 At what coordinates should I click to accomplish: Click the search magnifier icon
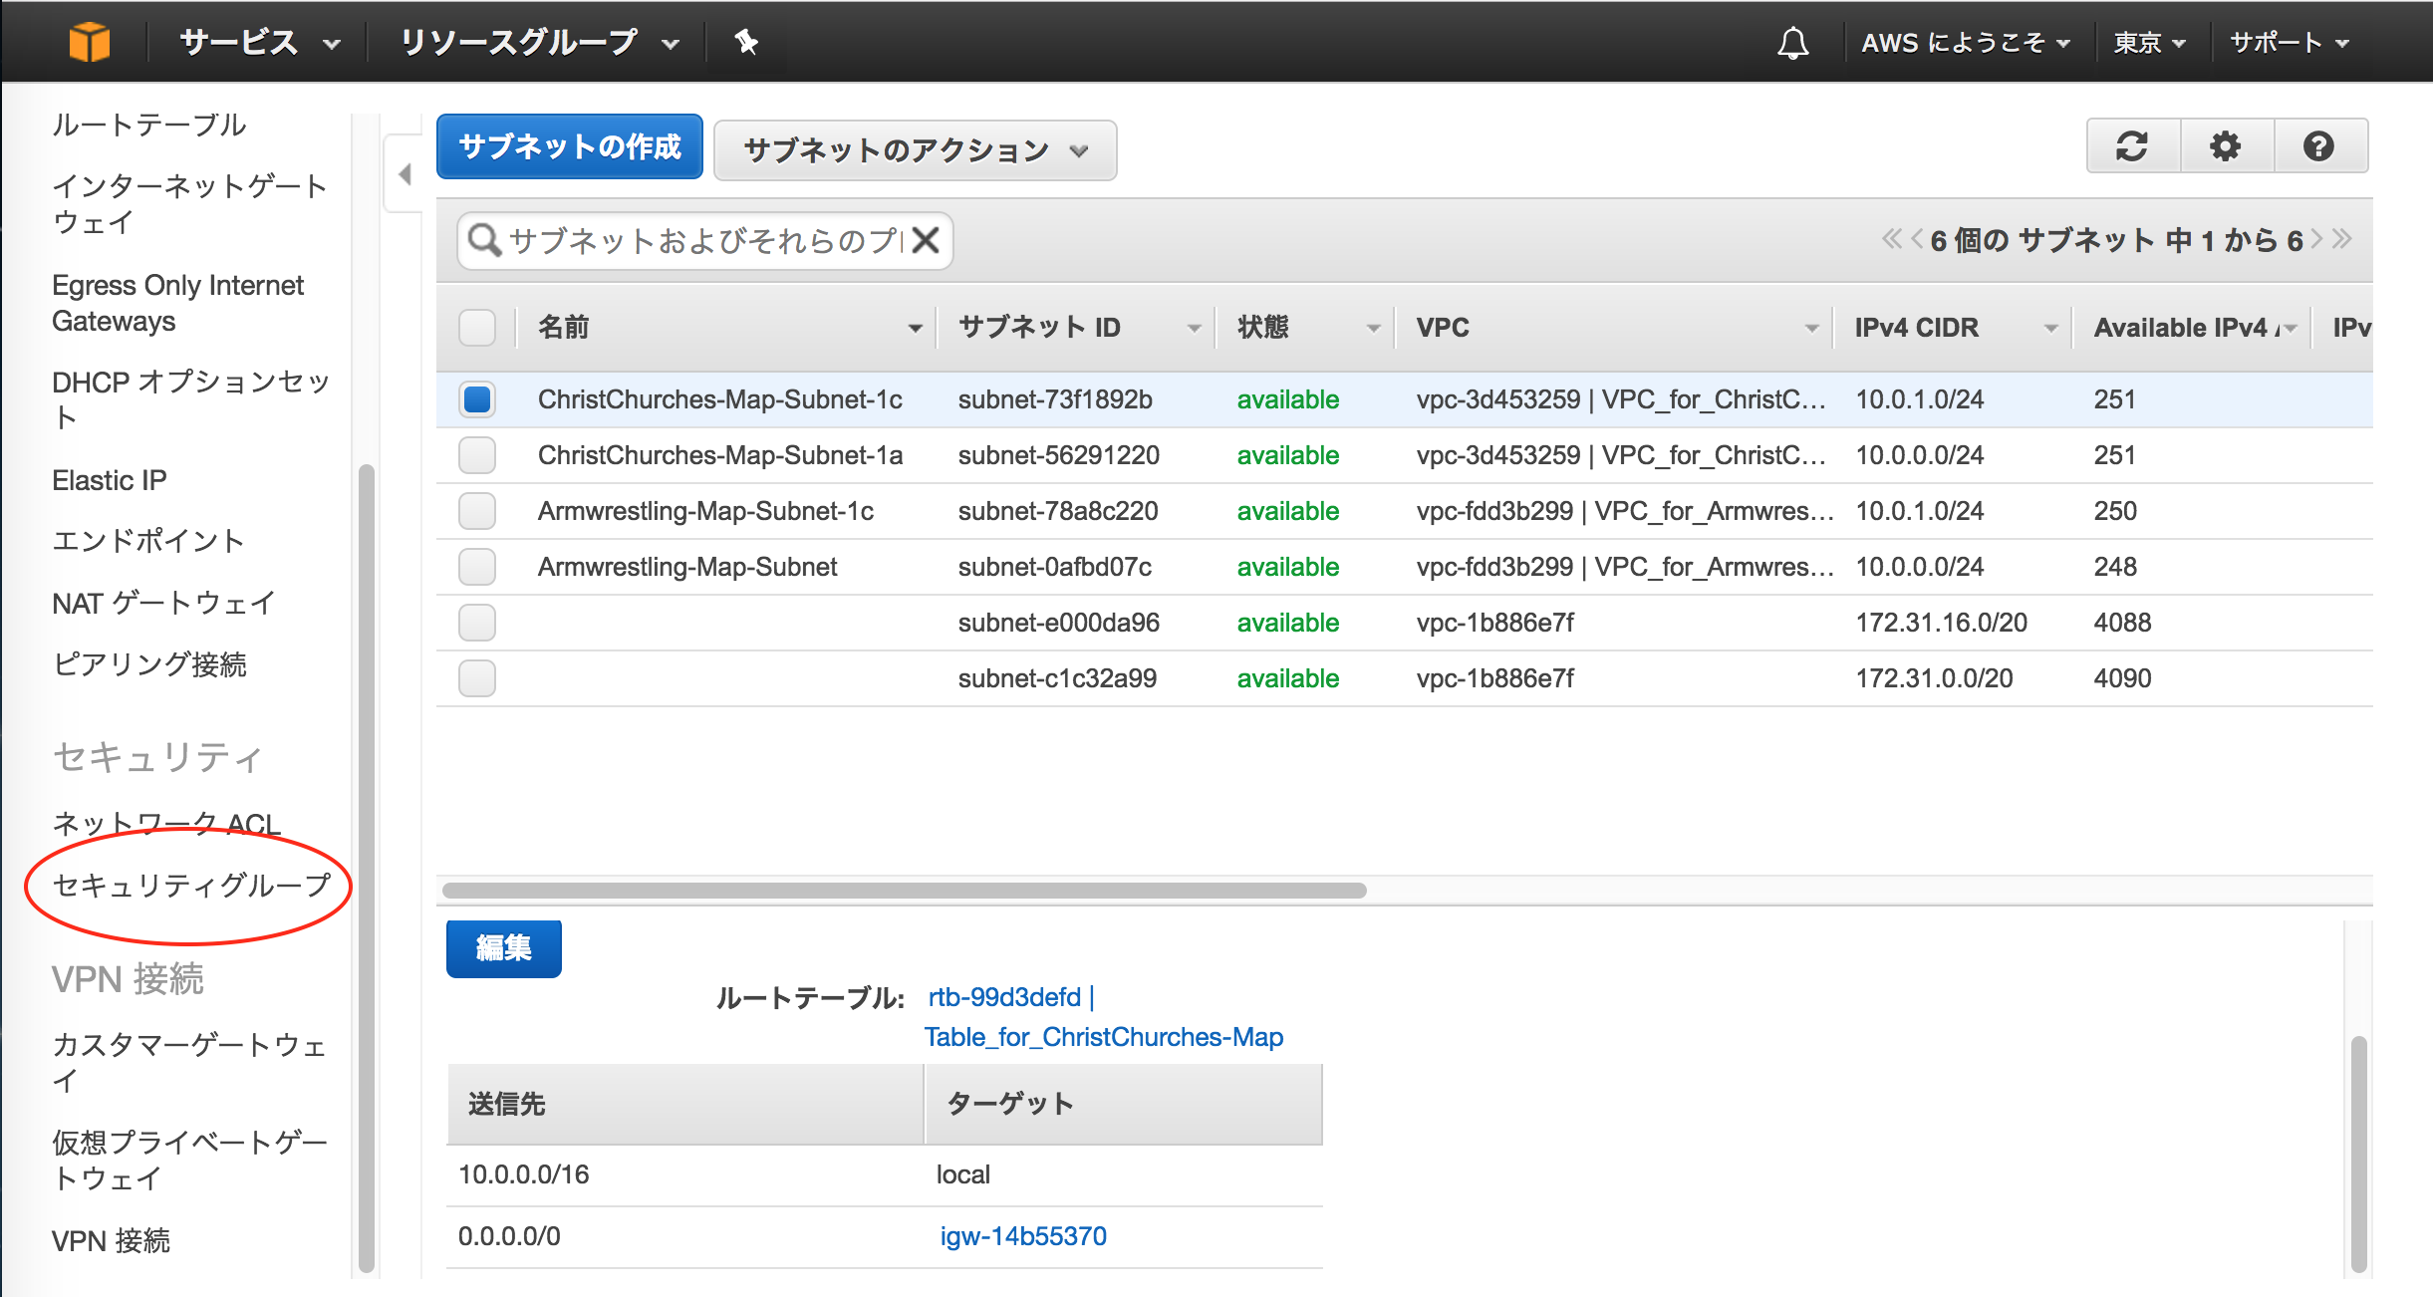pyautogui.click(x=484, y=240)
